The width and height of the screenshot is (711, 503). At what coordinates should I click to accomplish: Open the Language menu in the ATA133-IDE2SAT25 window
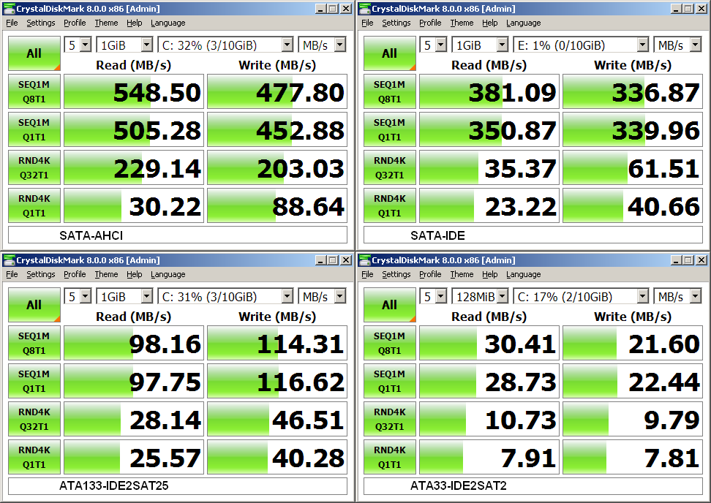(168, 274)
